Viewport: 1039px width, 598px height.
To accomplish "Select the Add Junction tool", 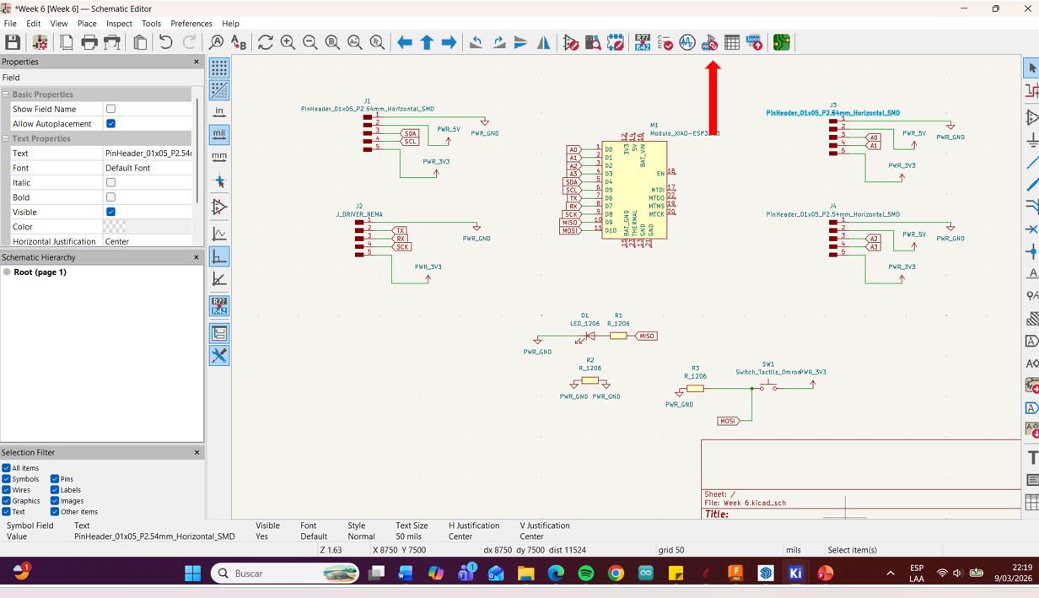I will (1031, 251).
